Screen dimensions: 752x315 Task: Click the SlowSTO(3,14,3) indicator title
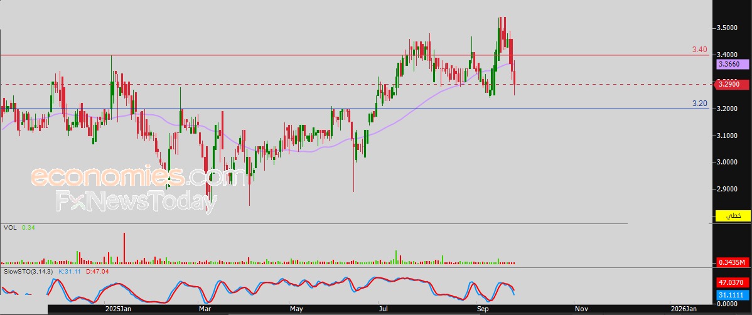coord(28,271)
